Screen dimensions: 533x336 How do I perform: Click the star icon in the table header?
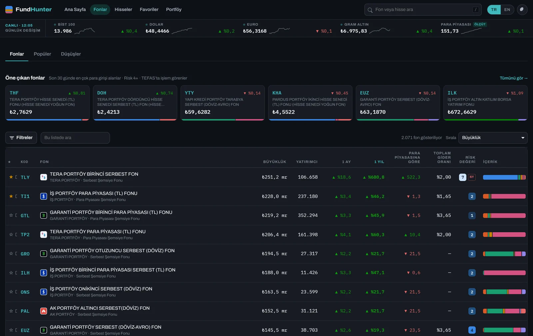pos(9,162)
